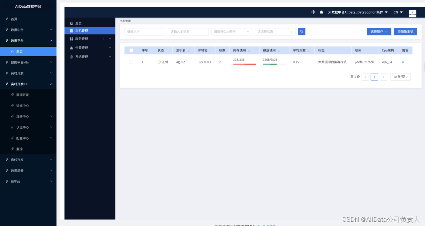Click the AllData数据中台 sidebar title
425x226 pixels.
point(28,7)
